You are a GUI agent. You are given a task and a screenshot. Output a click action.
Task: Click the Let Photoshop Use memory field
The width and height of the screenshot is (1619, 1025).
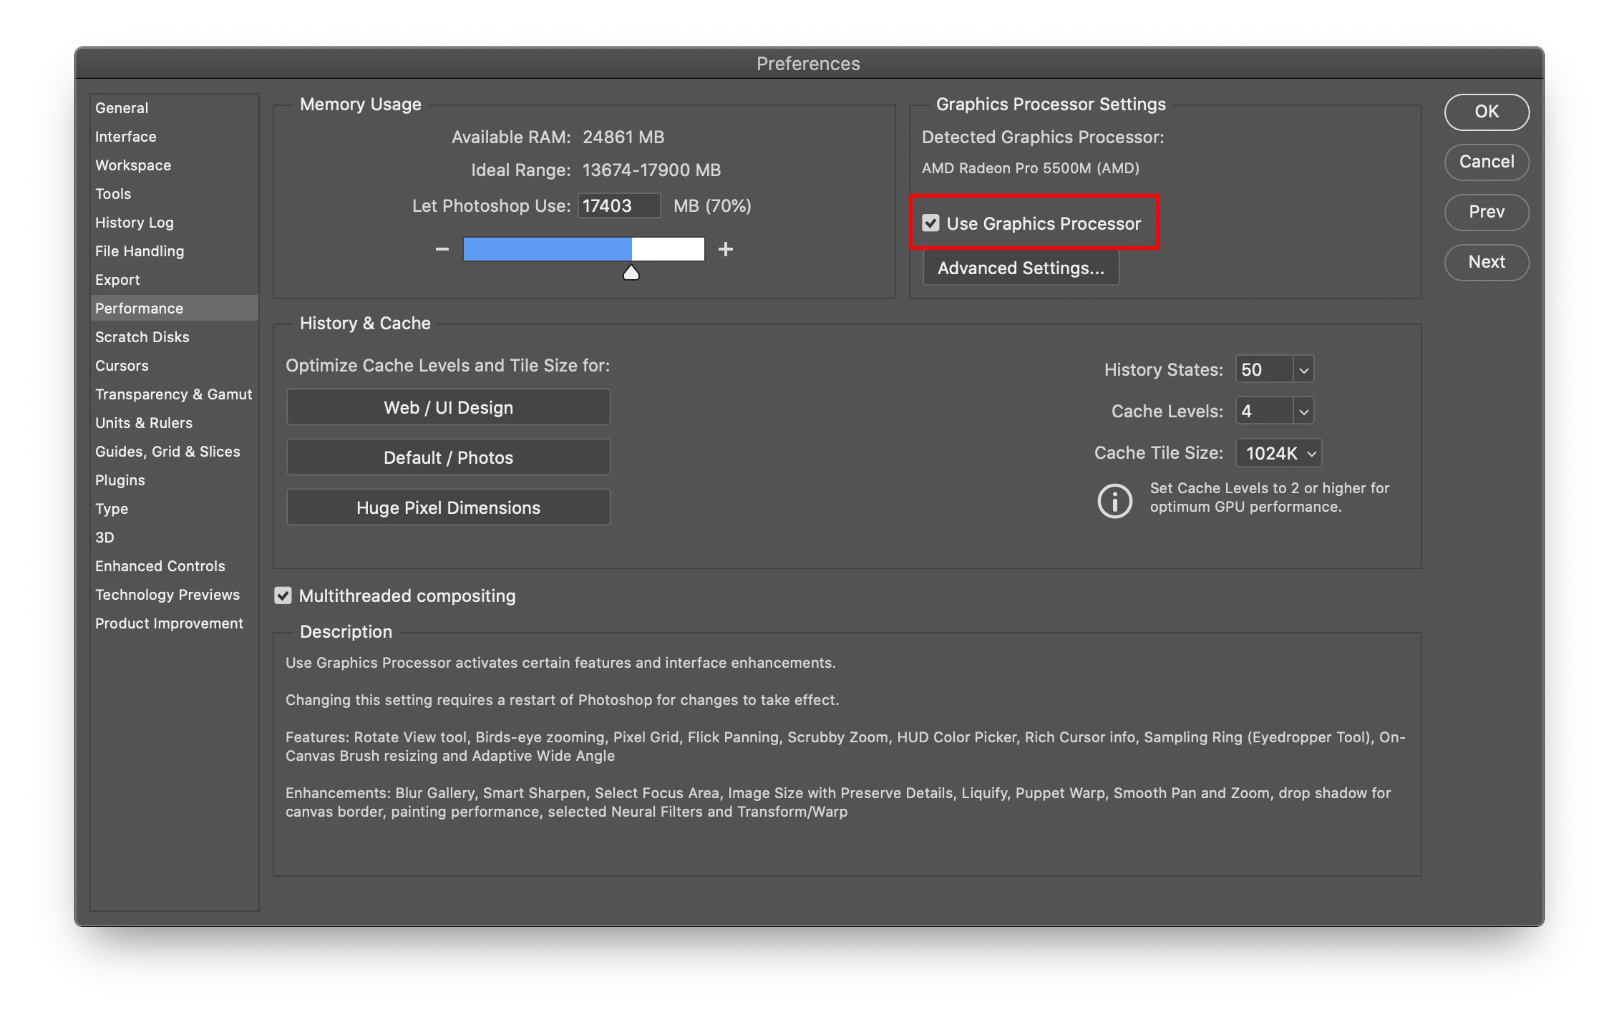[618, 206]
